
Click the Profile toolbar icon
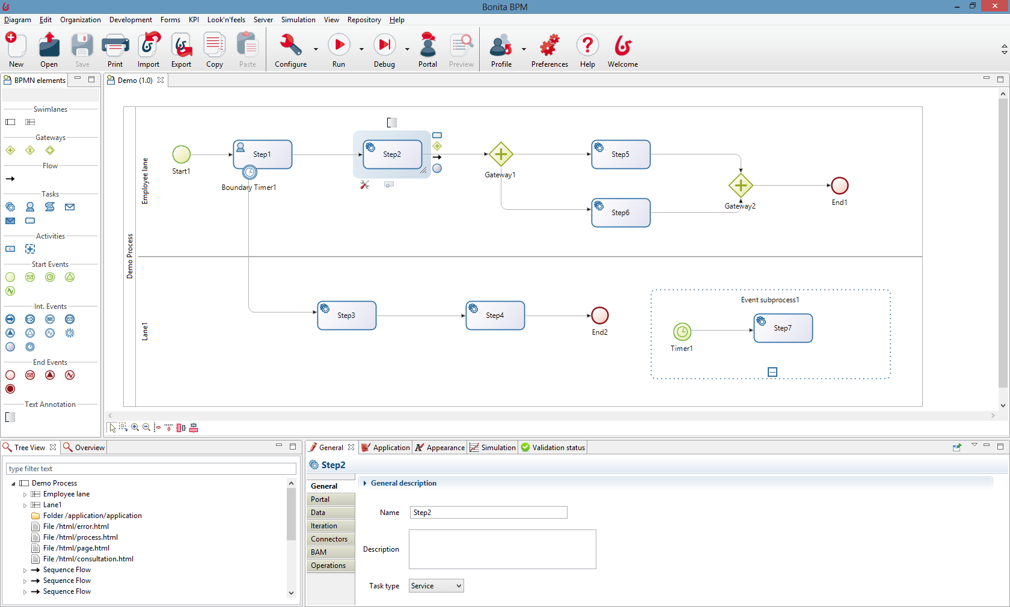[x=501, y=45]
